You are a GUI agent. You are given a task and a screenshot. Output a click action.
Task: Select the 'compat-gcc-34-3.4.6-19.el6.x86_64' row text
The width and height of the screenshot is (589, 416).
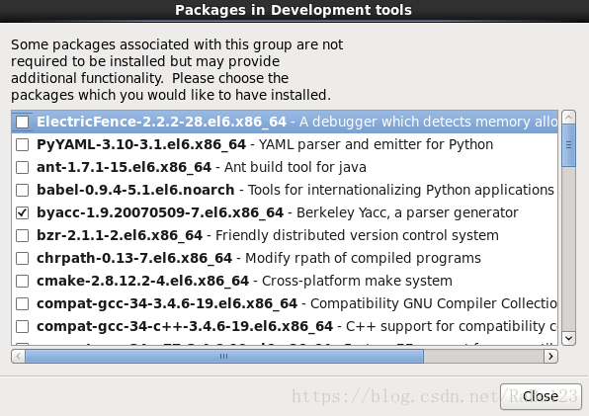(x=167, y=303)
